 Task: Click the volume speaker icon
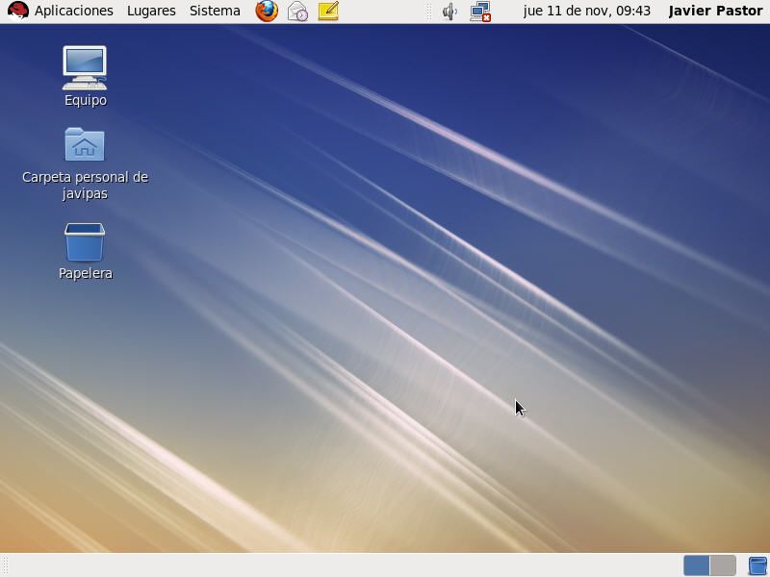449,12
